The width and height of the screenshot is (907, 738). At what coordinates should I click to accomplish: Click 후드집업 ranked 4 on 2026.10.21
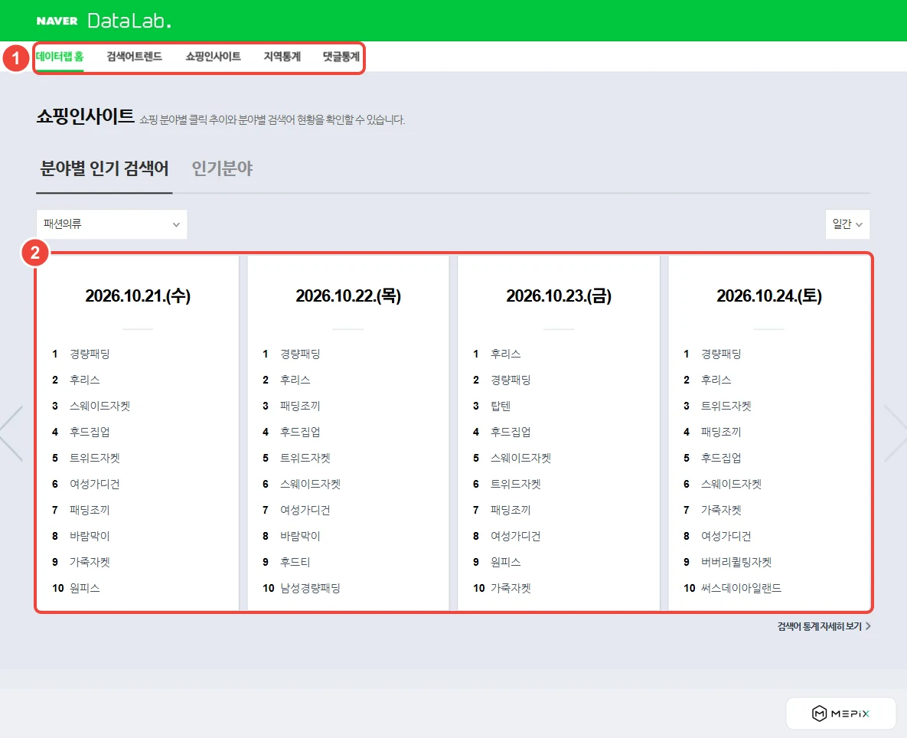[90, 432]
